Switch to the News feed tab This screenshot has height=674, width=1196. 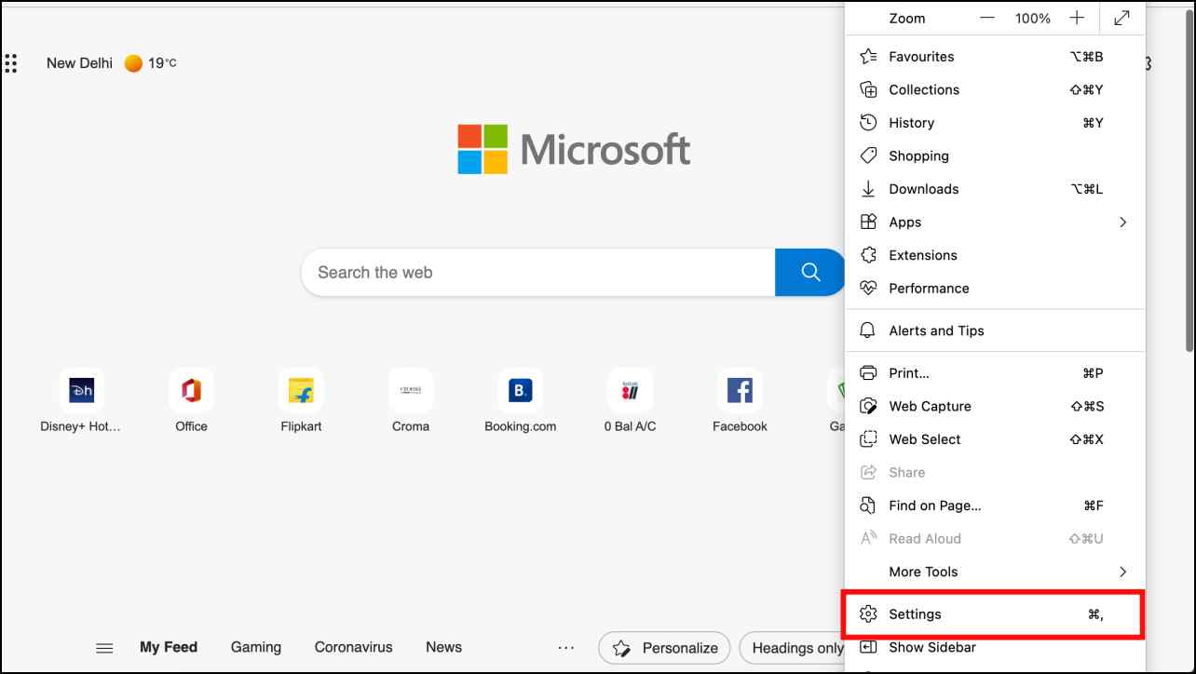(x=443, y=647)
